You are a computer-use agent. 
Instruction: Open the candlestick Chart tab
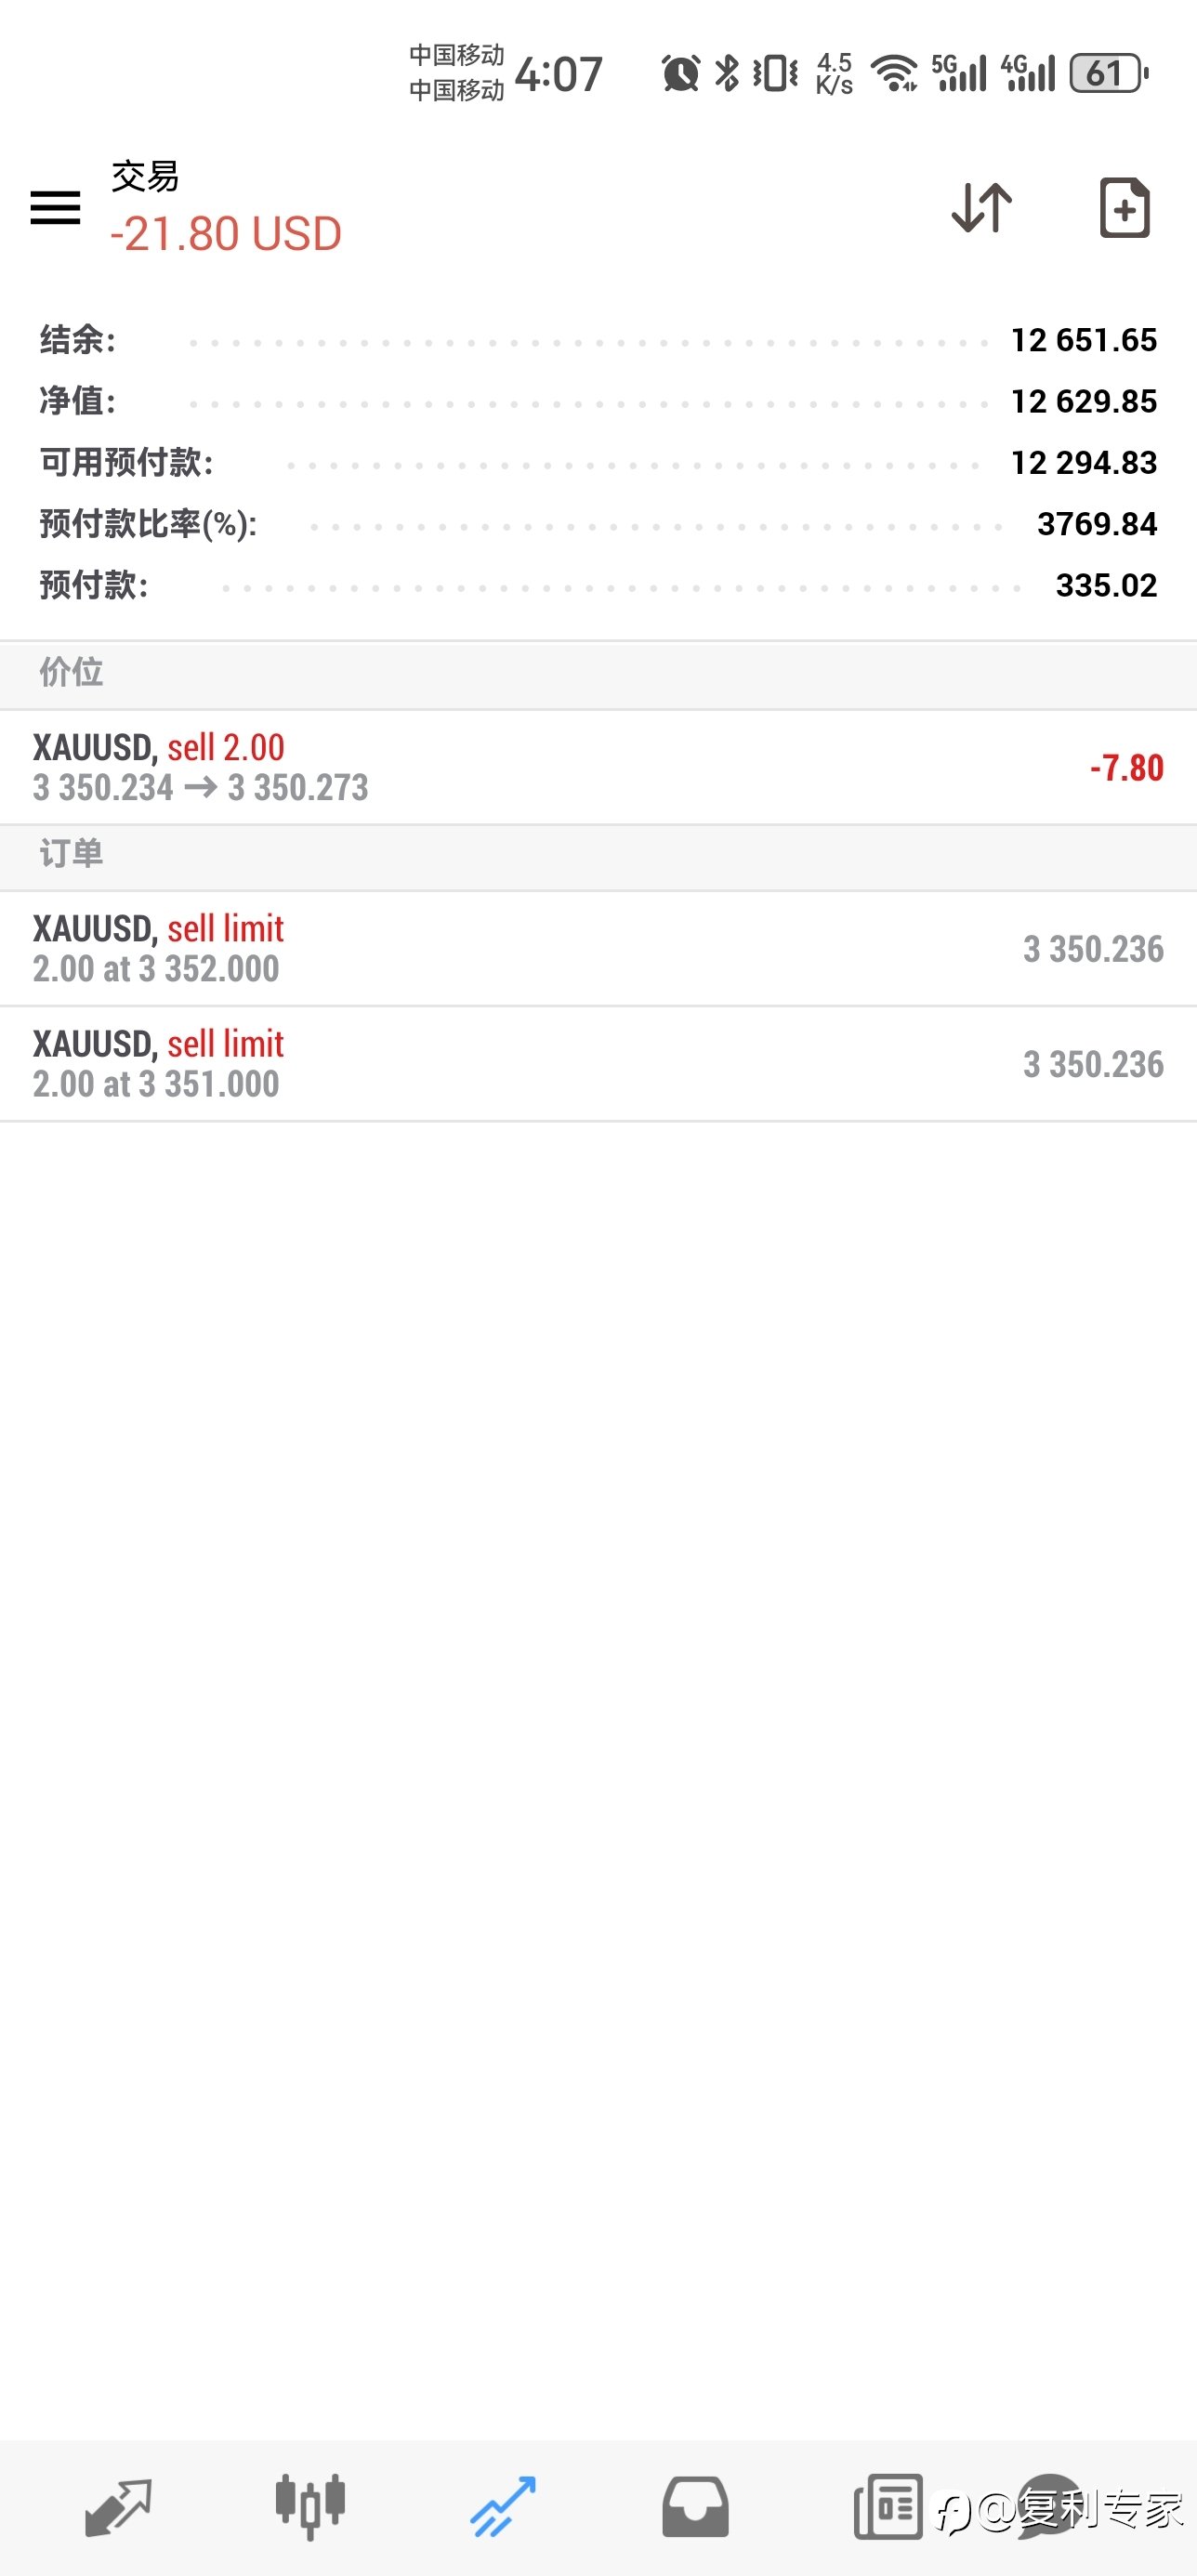[x=310, y=2507]
